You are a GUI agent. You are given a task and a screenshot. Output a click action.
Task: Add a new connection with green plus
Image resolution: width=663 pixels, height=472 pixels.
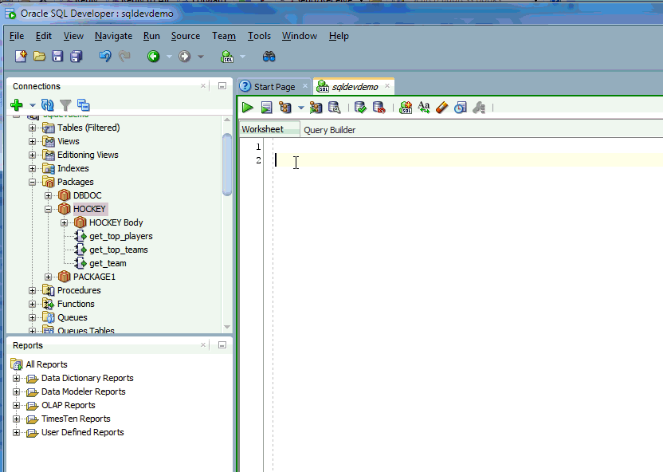(x=17, y=104)
